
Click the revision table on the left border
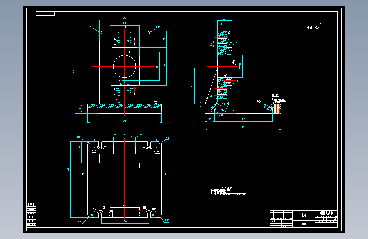[31, 214]
